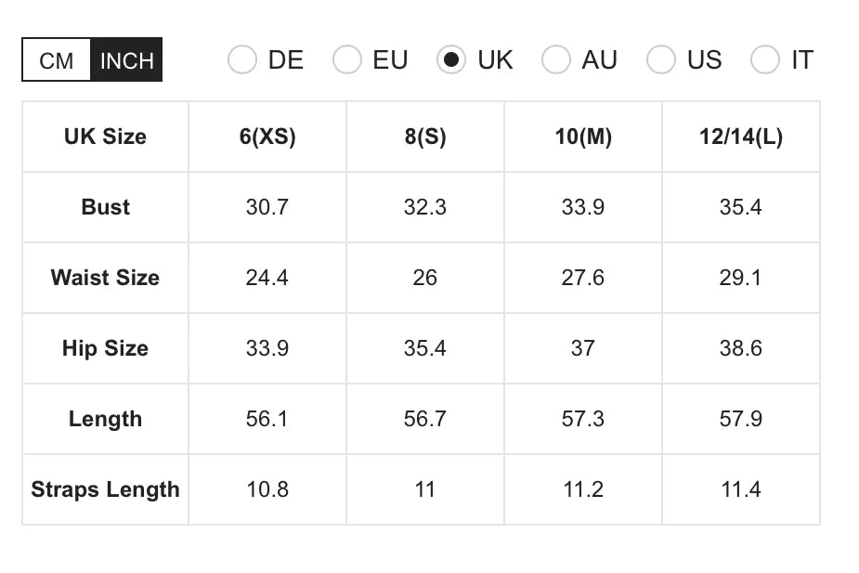
Task: Click the 6(XS) size column header
Action: click(267, 137)
